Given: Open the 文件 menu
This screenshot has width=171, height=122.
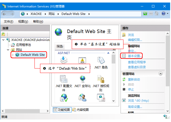Looking at the screenshot, I should coord(9,21).
